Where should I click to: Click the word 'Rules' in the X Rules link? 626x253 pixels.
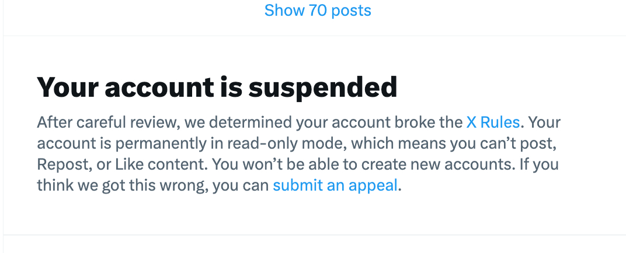click(500, 122)
